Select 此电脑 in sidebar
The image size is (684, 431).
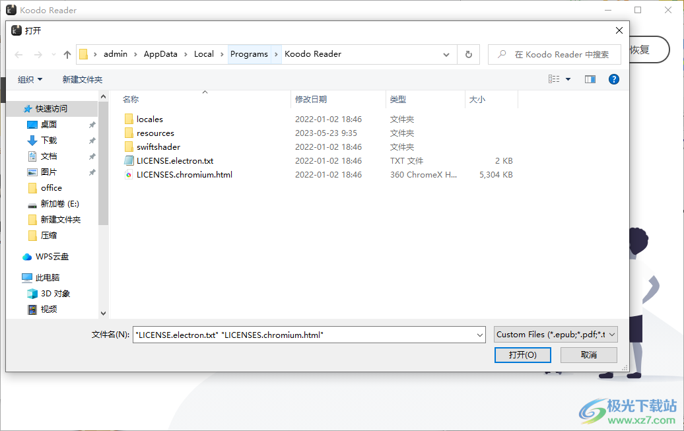(x=48, y=277)
